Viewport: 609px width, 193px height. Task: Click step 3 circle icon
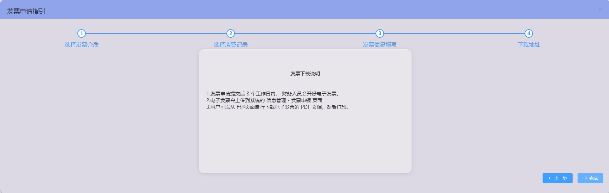pyautogui.click(x=380, y=33)
